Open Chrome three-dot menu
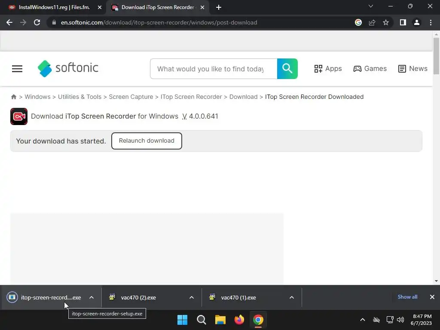 click(x=431, y=22)
